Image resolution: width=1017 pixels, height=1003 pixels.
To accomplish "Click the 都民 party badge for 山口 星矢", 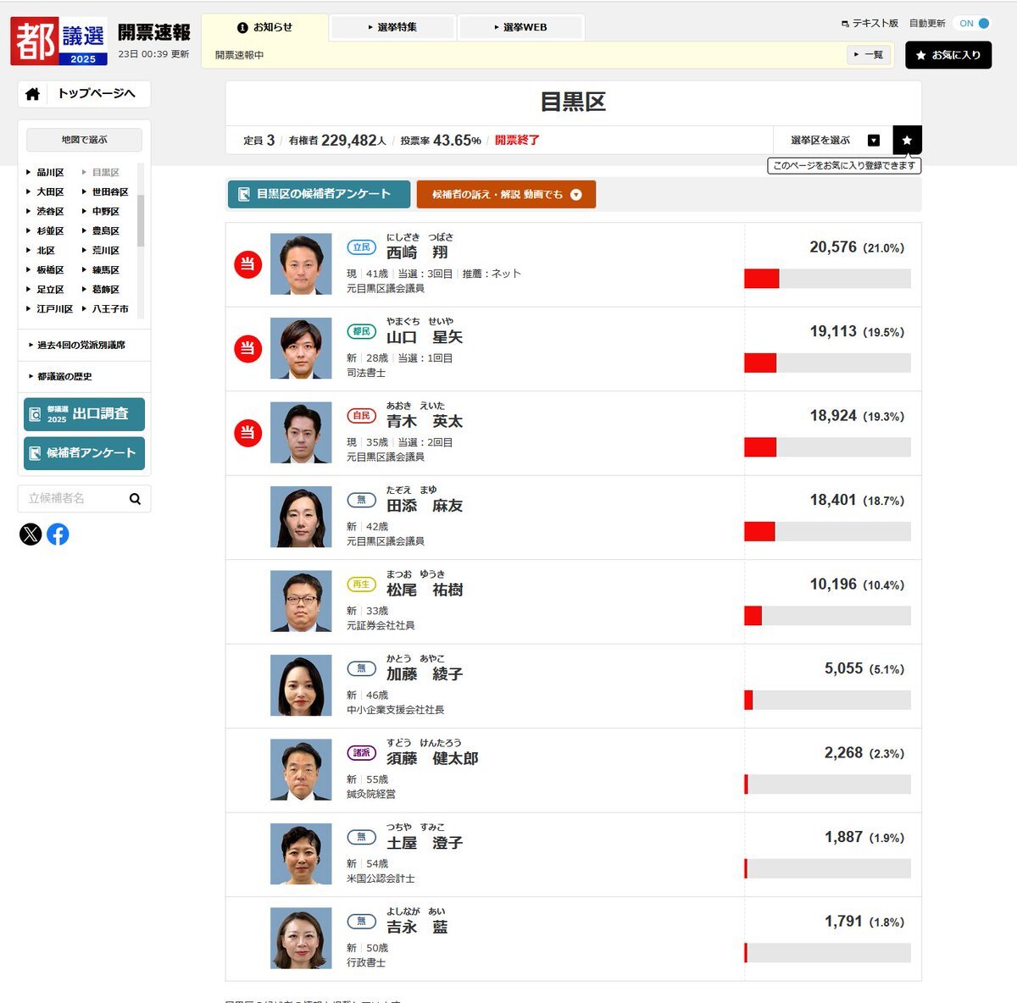I will [362, 331].
